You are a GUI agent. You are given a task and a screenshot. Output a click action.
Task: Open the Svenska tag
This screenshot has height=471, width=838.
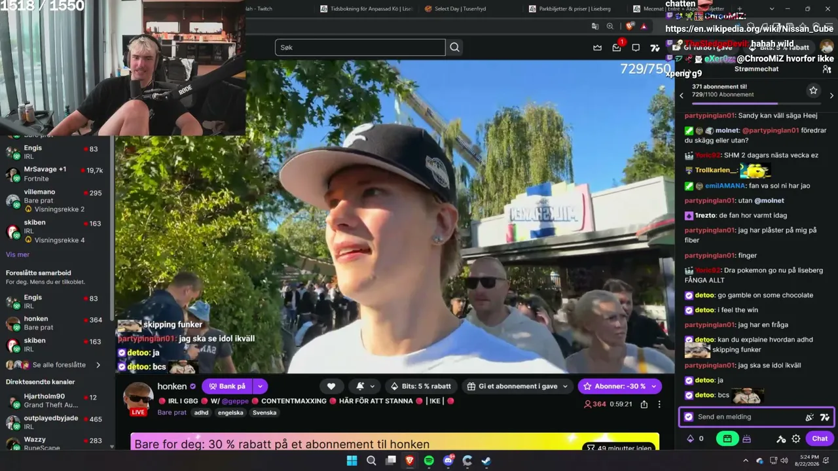[264, 413]
